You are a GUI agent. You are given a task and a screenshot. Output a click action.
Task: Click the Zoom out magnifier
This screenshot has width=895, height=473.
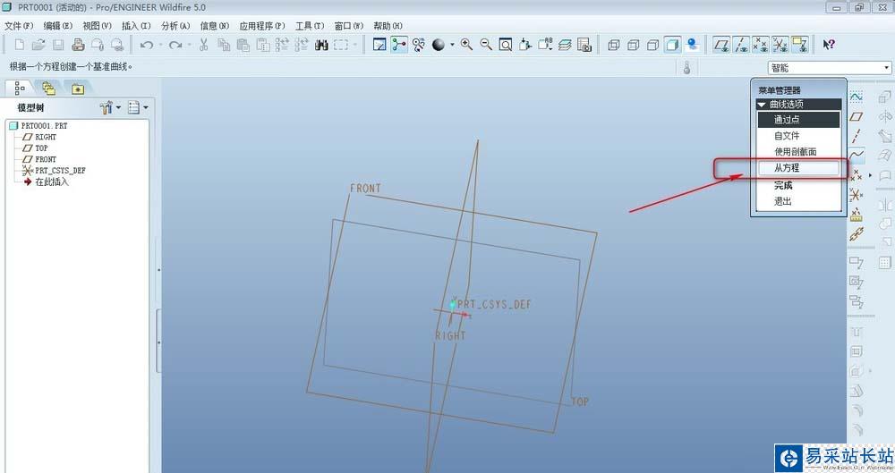click(486, 45)
